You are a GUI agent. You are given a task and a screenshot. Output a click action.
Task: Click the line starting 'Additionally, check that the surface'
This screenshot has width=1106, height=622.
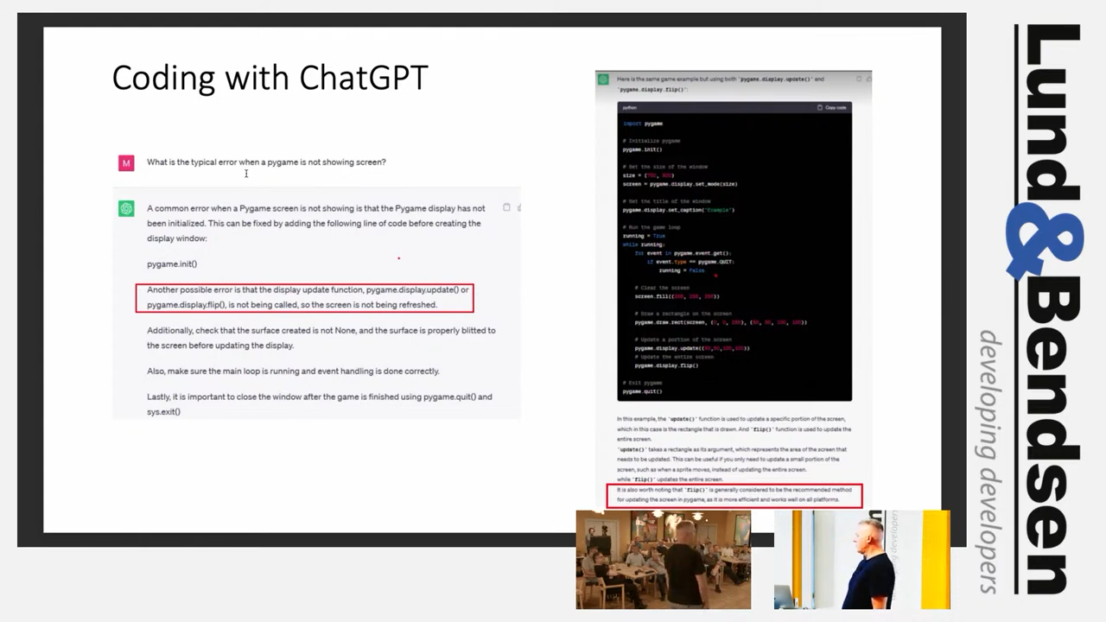(x=321, y=338)
